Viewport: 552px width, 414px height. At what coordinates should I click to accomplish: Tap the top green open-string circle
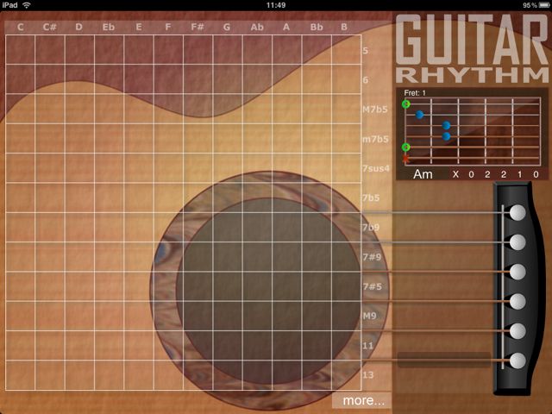tap(406, 104)
